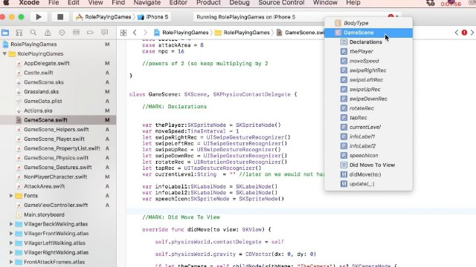Jump to didMove(to:) method
This screenshot has width=476, height=267.
pos(368,174)
